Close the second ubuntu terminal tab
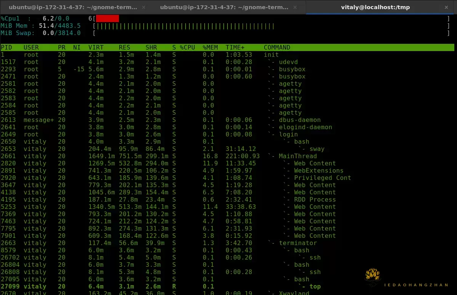 point(295,7)
